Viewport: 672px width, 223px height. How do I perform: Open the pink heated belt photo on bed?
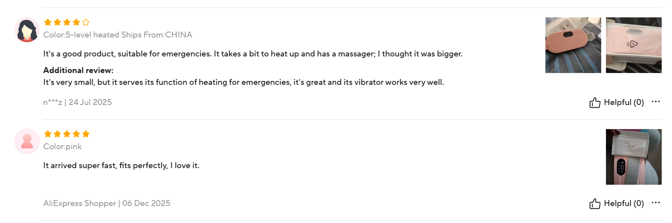(573, 45)
